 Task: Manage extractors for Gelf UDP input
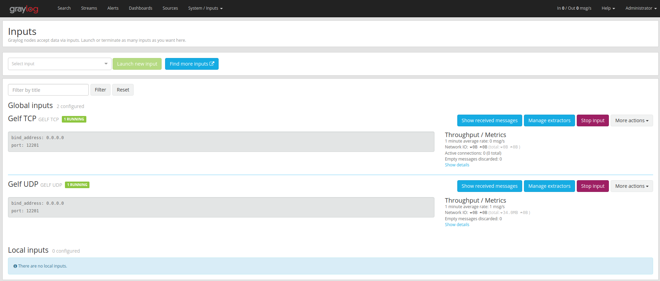[x=549, y=186]
